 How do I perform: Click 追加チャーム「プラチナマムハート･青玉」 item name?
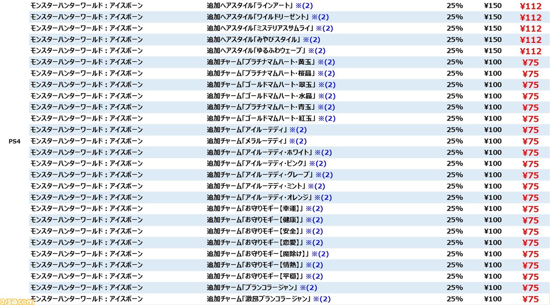pos(262,107)
